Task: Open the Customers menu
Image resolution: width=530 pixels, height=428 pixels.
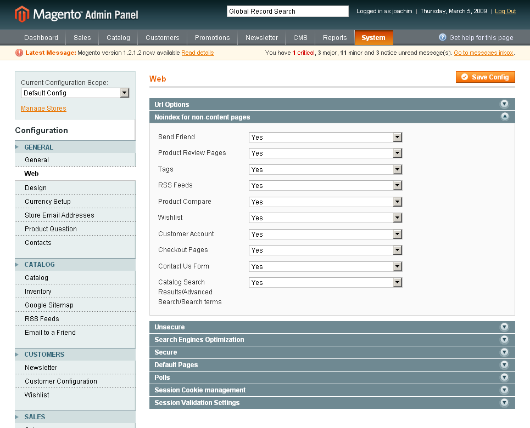Action: [162, 37]
